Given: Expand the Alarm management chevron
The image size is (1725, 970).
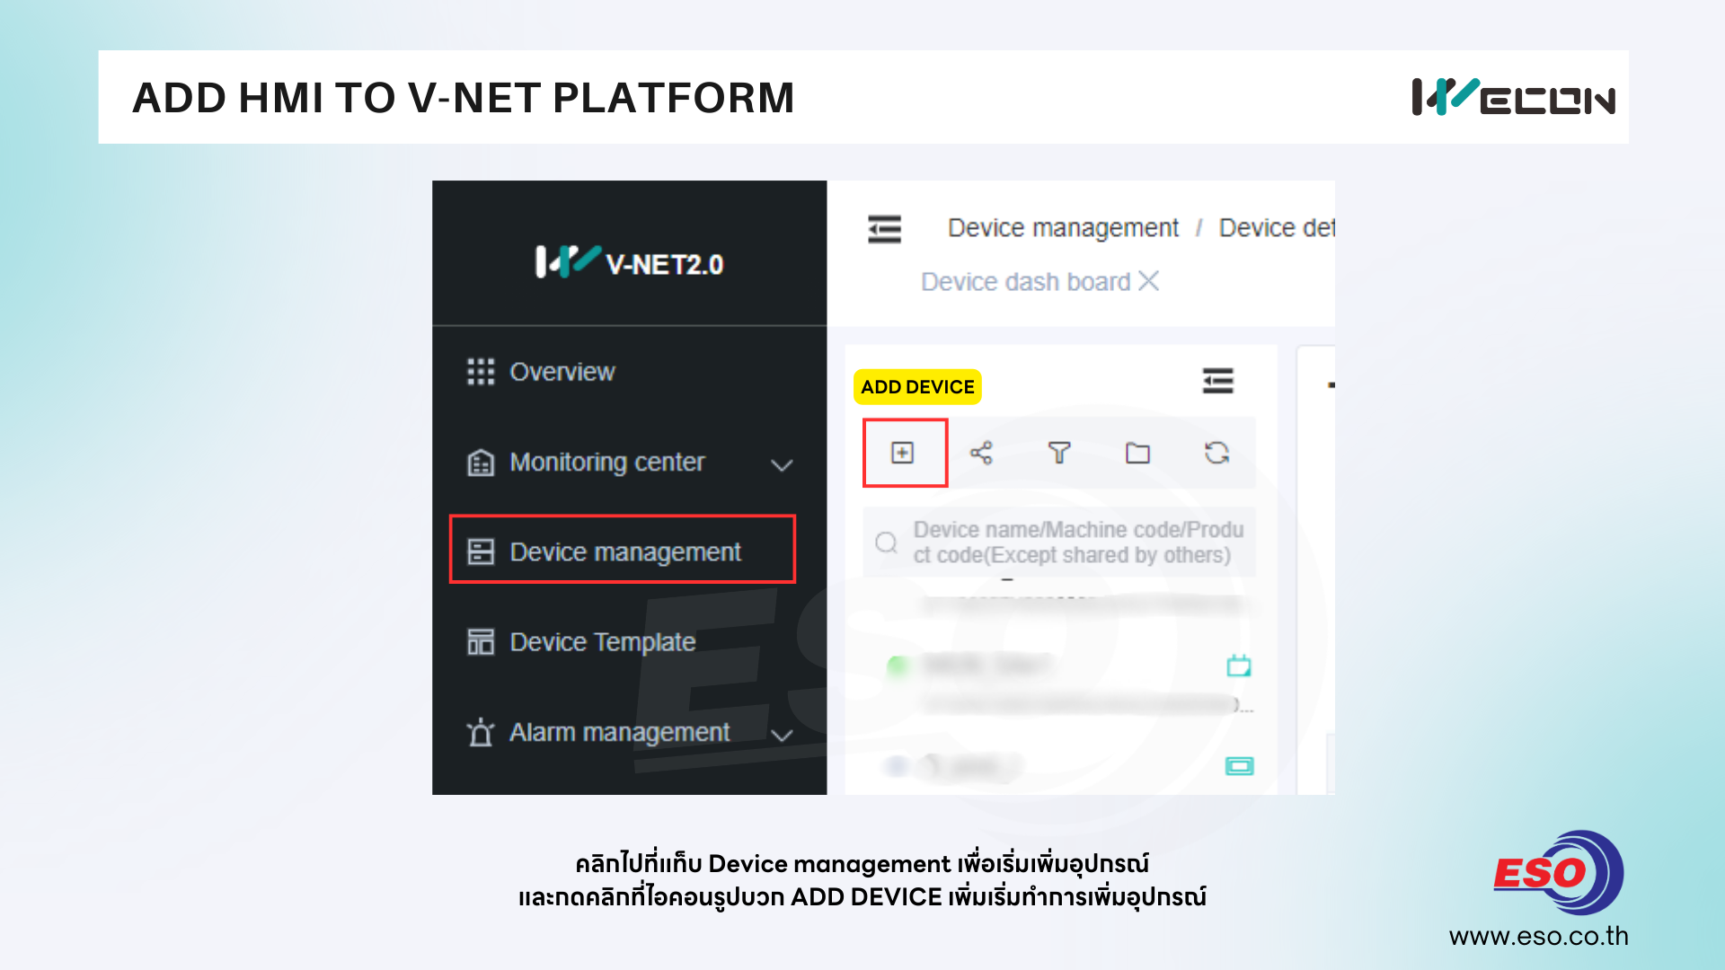Looking at the screenshot, I should [782, 735].
